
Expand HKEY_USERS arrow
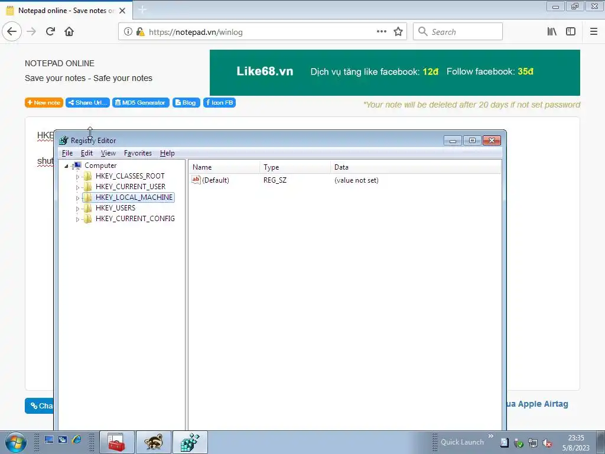[77, 209]
